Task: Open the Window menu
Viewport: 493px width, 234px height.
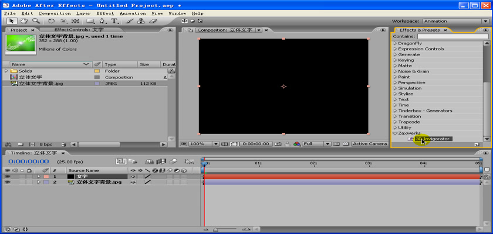Action: [178, 13]
